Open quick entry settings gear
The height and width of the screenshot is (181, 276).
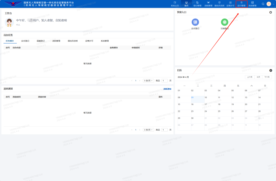[271, 12]
